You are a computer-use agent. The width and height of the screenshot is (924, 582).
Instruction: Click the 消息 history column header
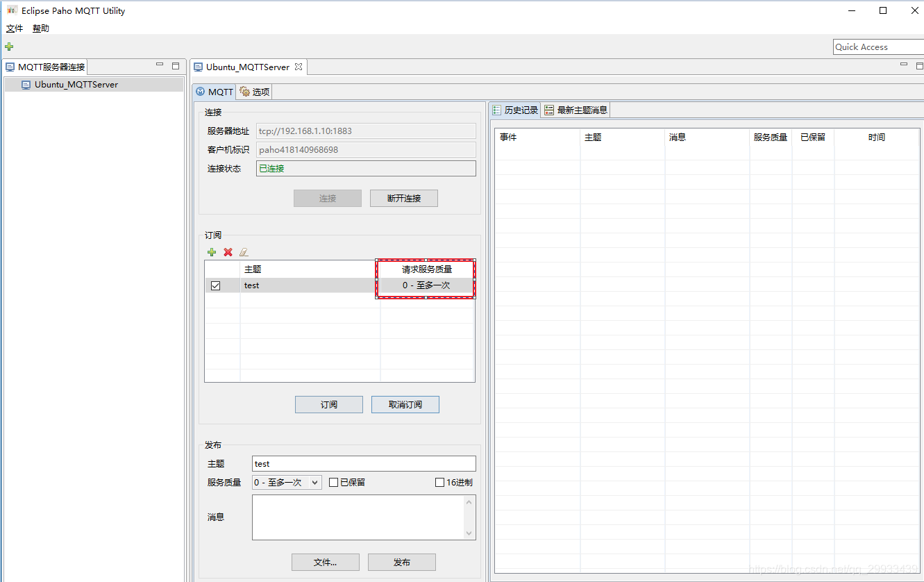tap(707, 138)
